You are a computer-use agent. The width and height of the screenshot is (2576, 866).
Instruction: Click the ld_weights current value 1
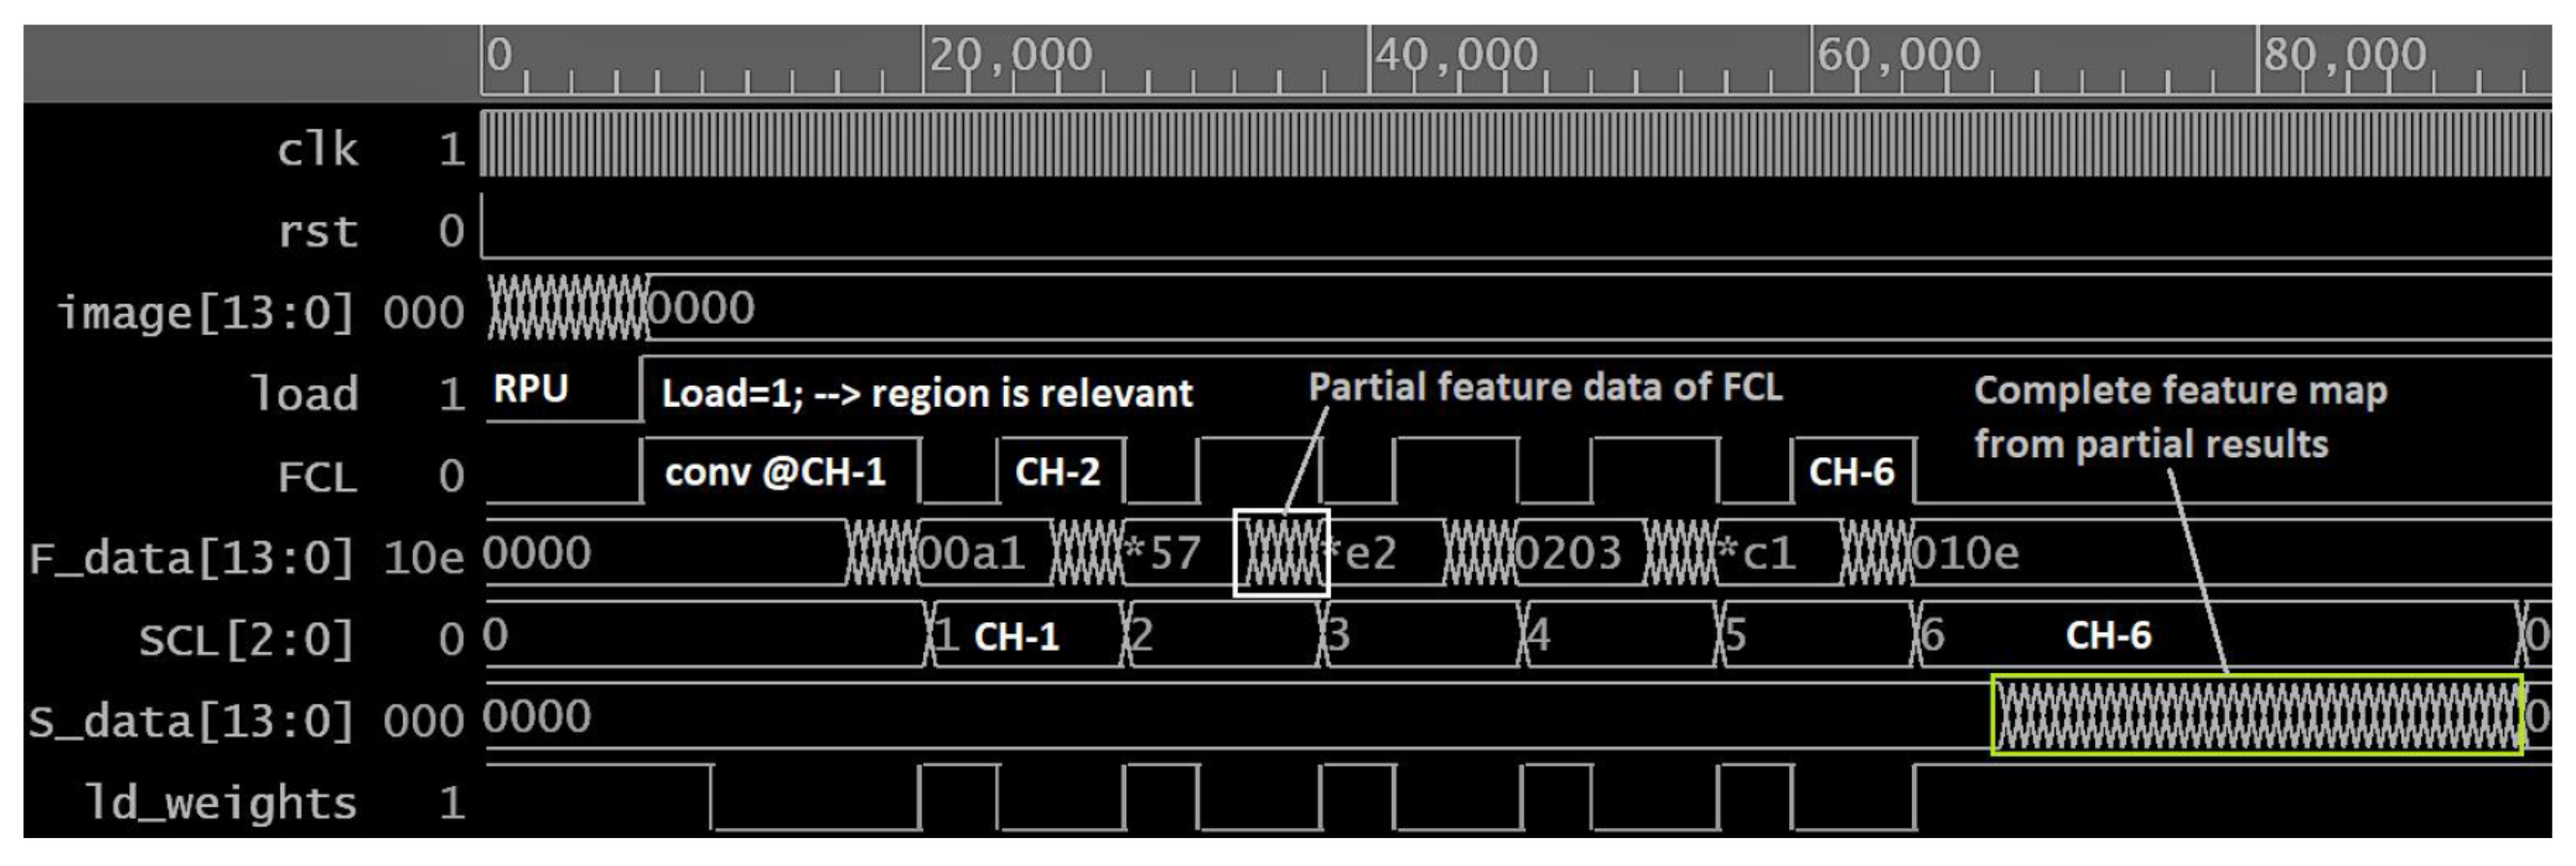(x=452, y=803)
